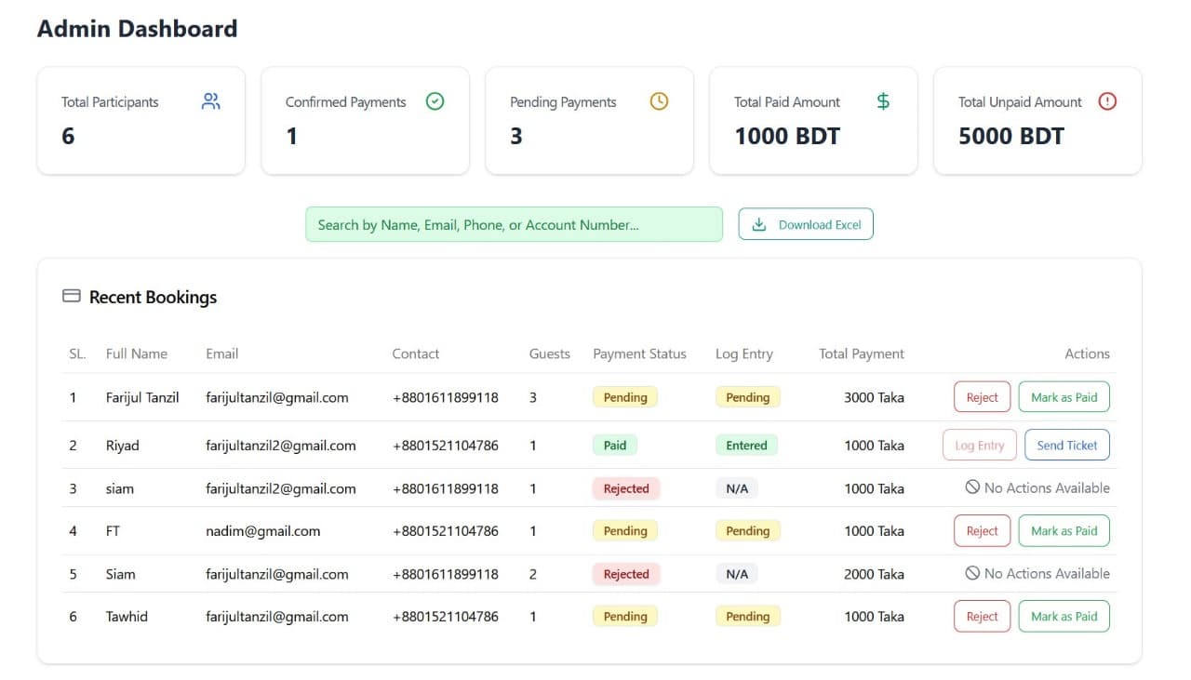The image size is (1191, 680).
Task: Reject Farijul Tanzil's booking
Action: click(x=981, y=396)
